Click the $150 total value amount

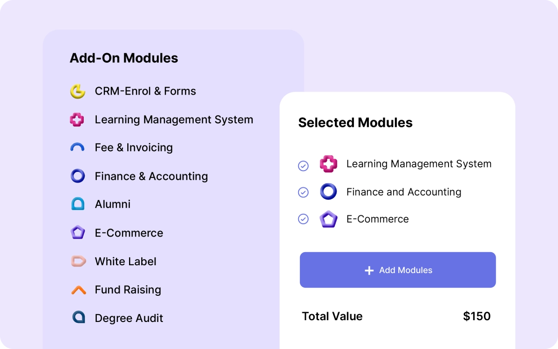coord(477,316)
